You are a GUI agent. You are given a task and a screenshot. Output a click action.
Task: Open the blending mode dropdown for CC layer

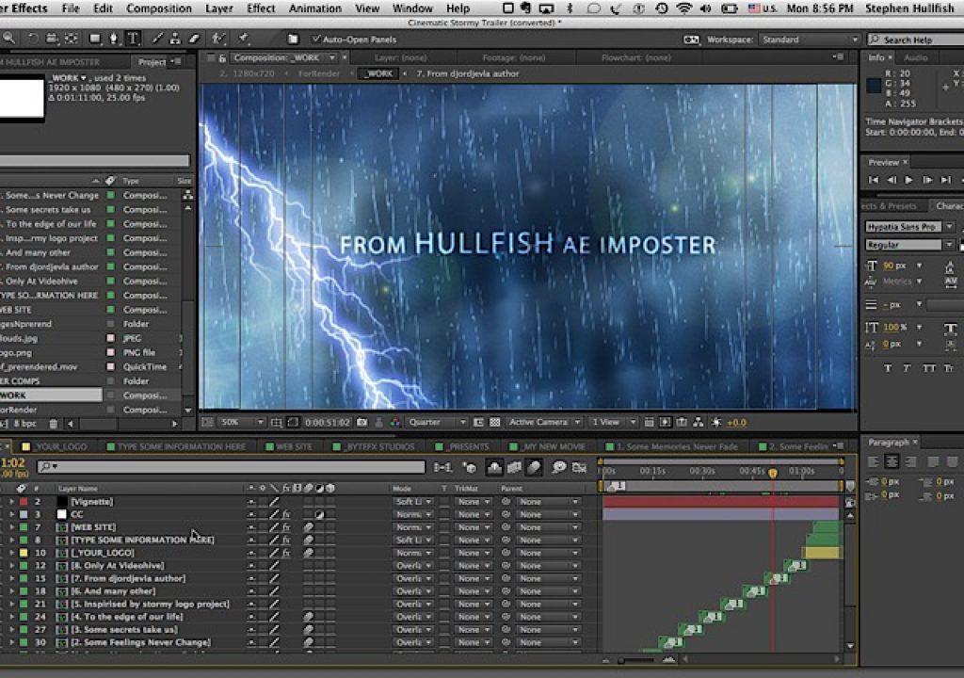pos(413,514)
